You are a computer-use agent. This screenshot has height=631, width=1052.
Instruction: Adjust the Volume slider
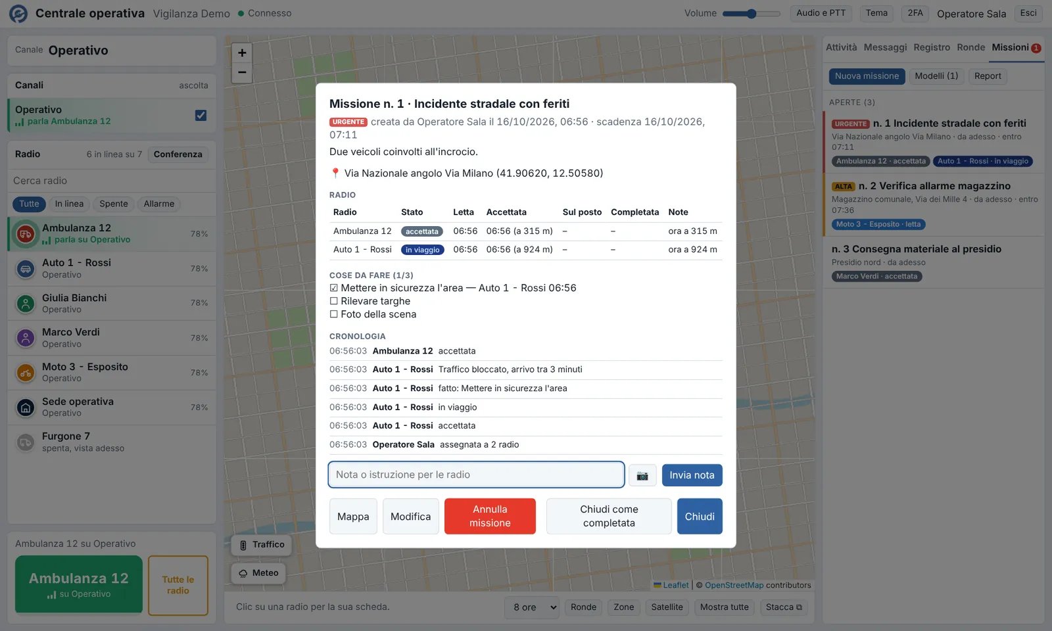751,13
